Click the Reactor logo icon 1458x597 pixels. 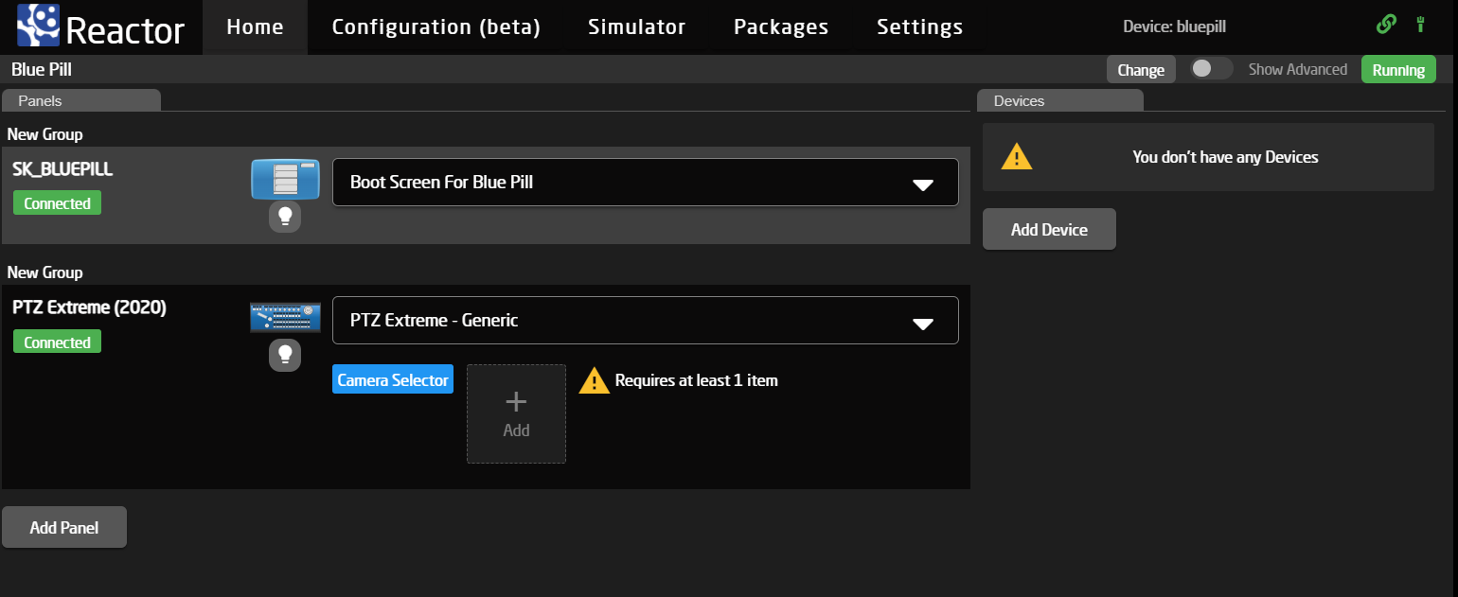(x=38, y=26)
